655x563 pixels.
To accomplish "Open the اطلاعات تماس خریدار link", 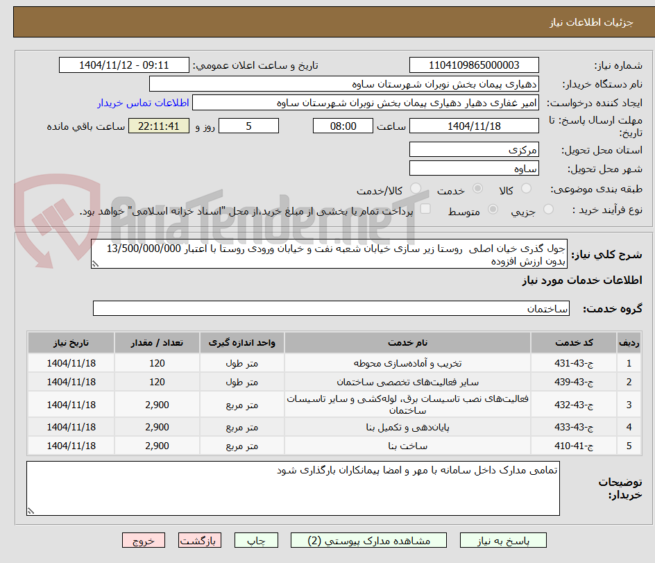I will pyautogui.click(x=143, y=103).
